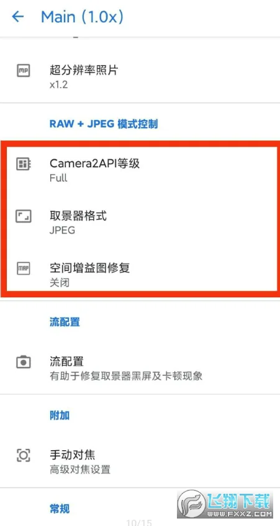The width and height of the screenshot is (280, 526).
Task: Click the blue 流配置 section header
Action: tap(65, 322)
